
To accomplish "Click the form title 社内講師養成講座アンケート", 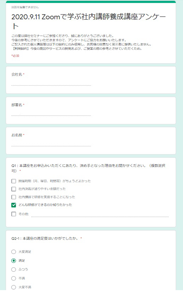I will tap(88, 21).
